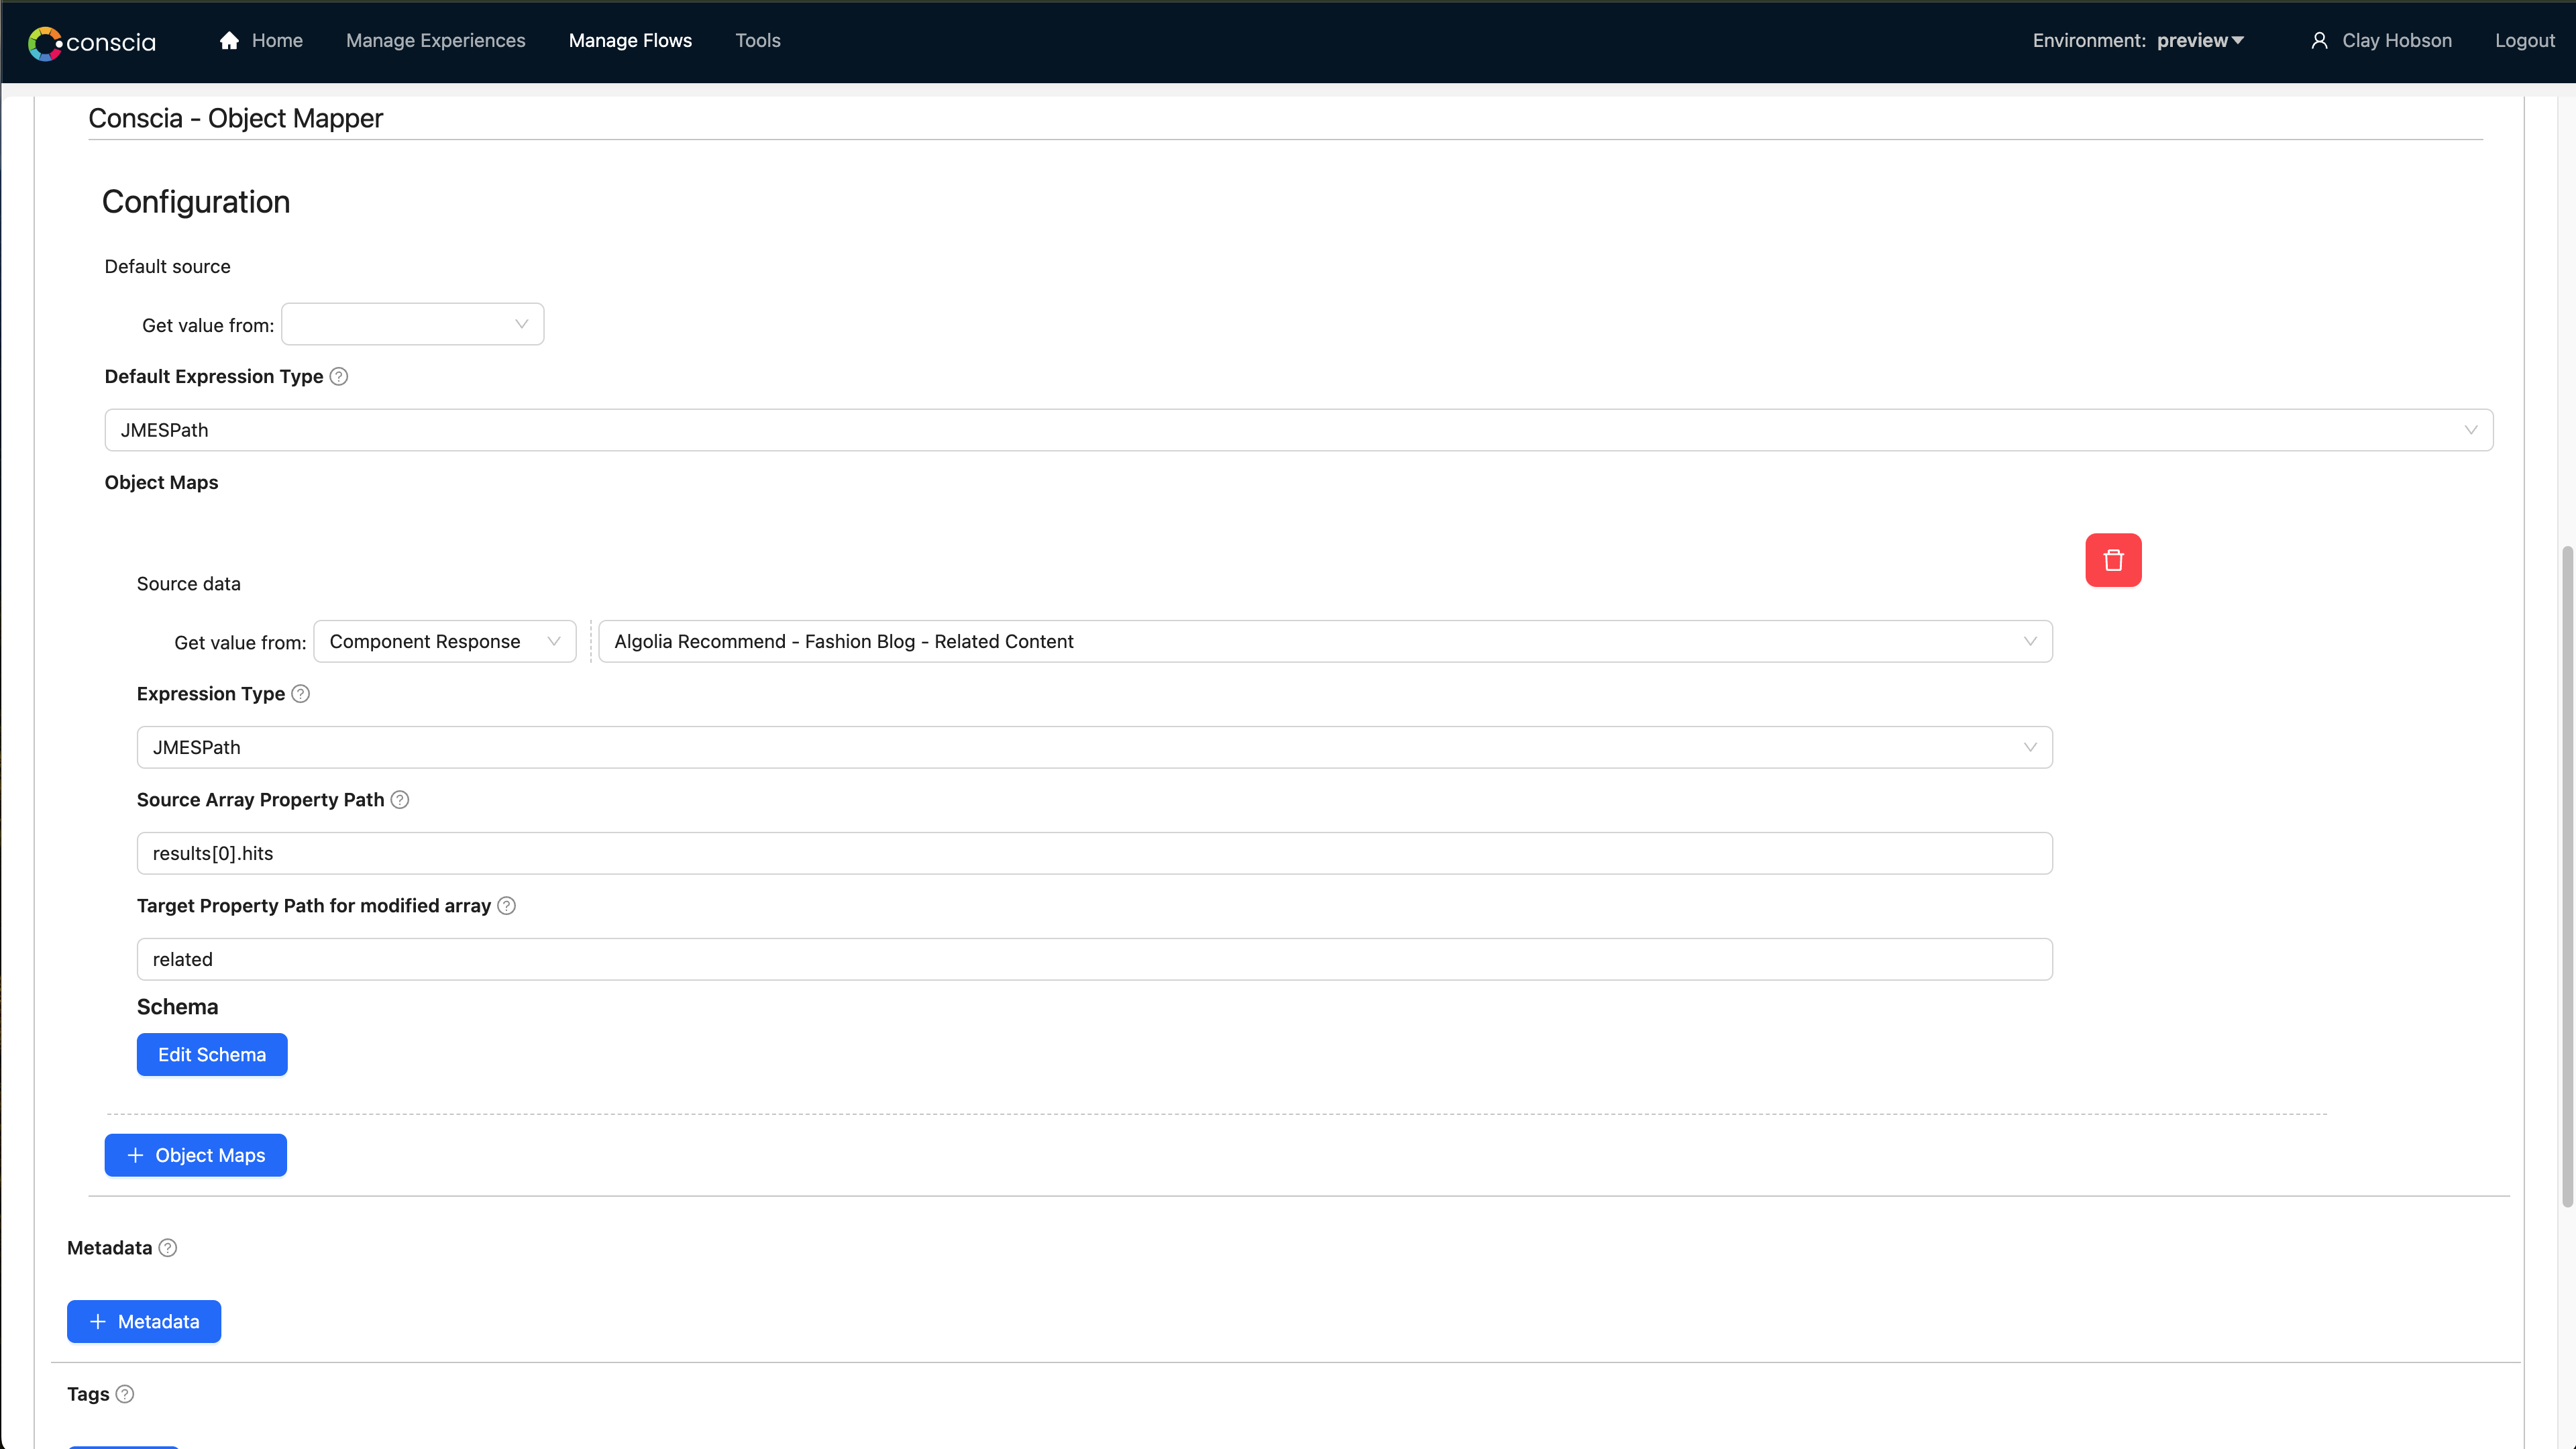Viewport: 2576px width, 1449px height.
Task: Open Manage Experiences menu
Action: pyautogui.click(x=435, y=40)
